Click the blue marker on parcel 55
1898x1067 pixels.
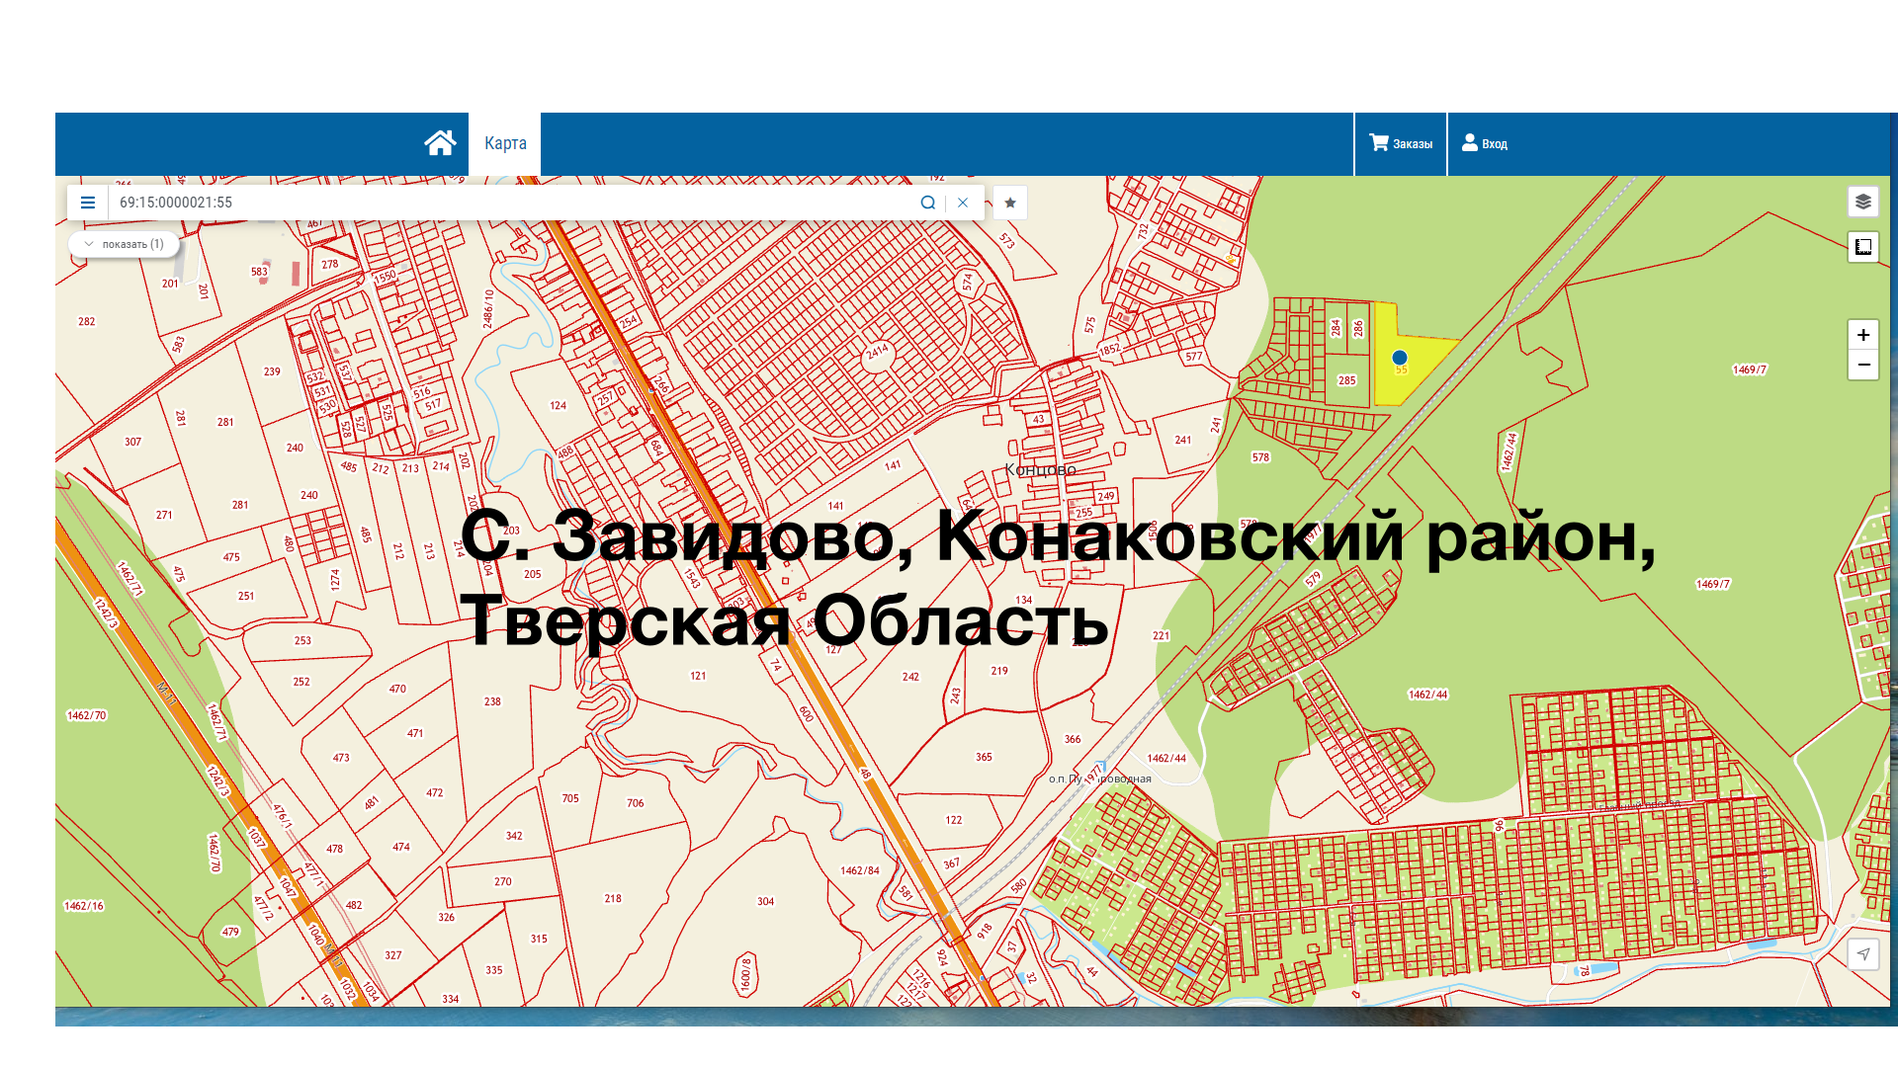tap(1399, 358)
